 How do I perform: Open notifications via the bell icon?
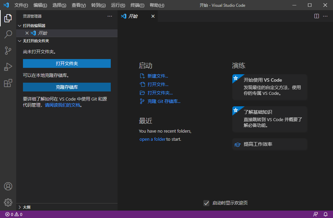[325, 214]
